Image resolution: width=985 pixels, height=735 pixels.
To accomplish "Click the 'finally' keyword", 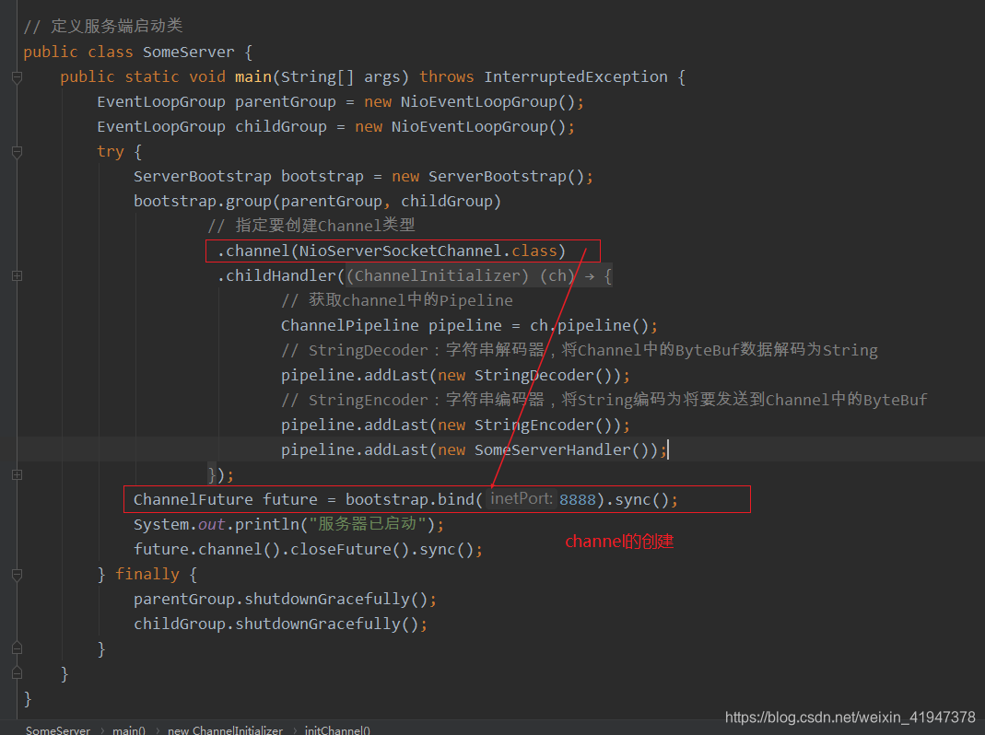I will (x=147, y=575).
